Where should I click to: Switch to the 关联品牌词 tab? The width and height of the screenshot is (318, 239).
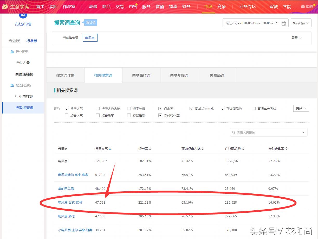click(141, 75)
